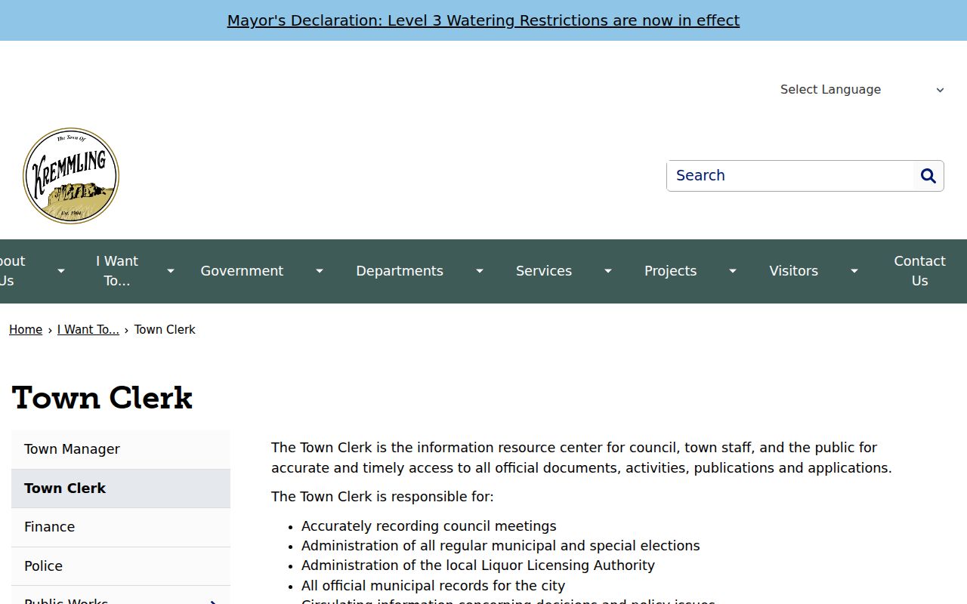The image size is (967, 604).
Task: Expand the Services menu arrow
Action: click(x=608, y=271)
